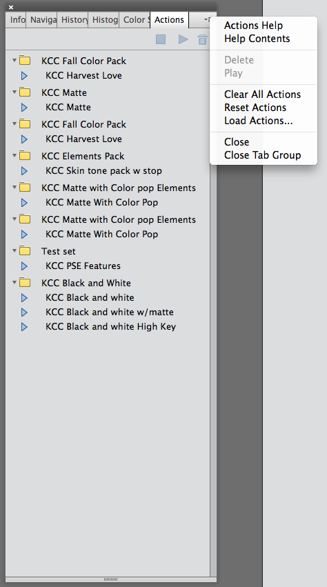Screen dimensions: 327x587
Task: Click the KCC Matte set folder icon
Action: click(x=25, y=92)
